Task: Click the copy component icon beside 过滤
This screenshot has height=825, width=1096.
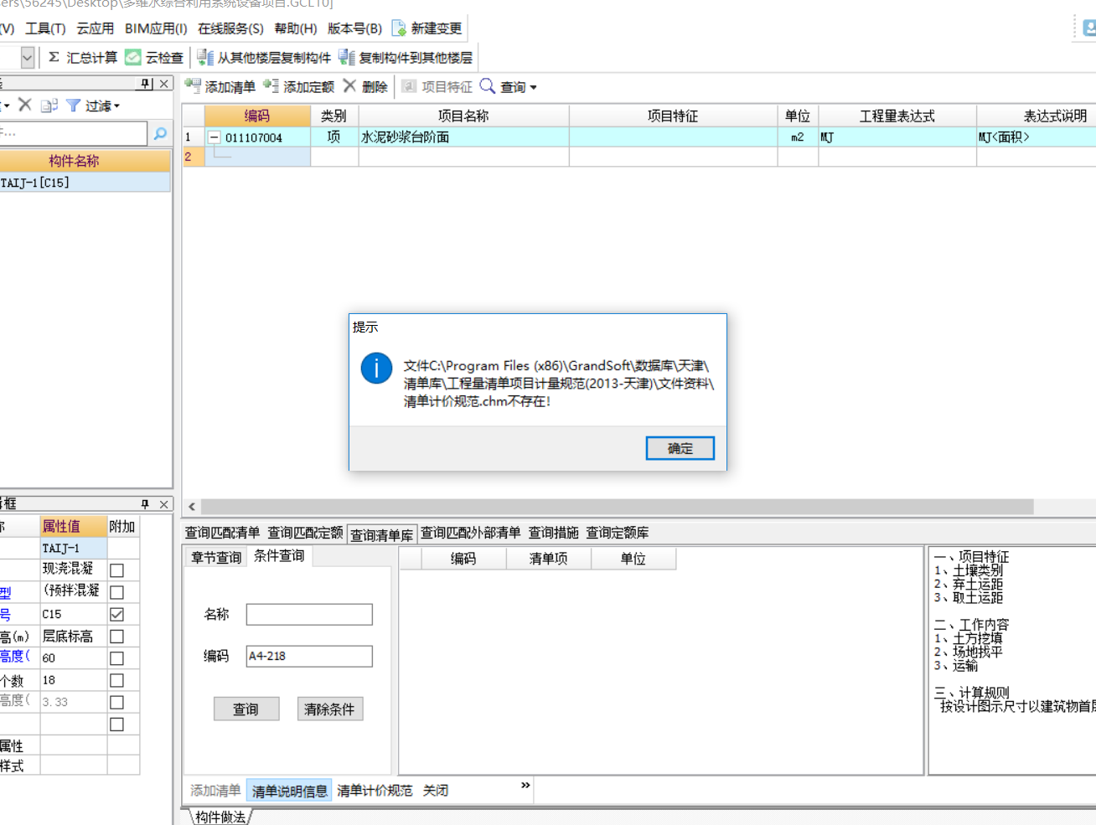Action: pyautogui.click(x=49, y=106)
